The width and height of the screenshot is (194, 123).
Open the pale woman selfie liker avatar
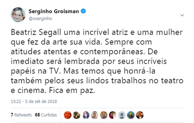(94, 115)
